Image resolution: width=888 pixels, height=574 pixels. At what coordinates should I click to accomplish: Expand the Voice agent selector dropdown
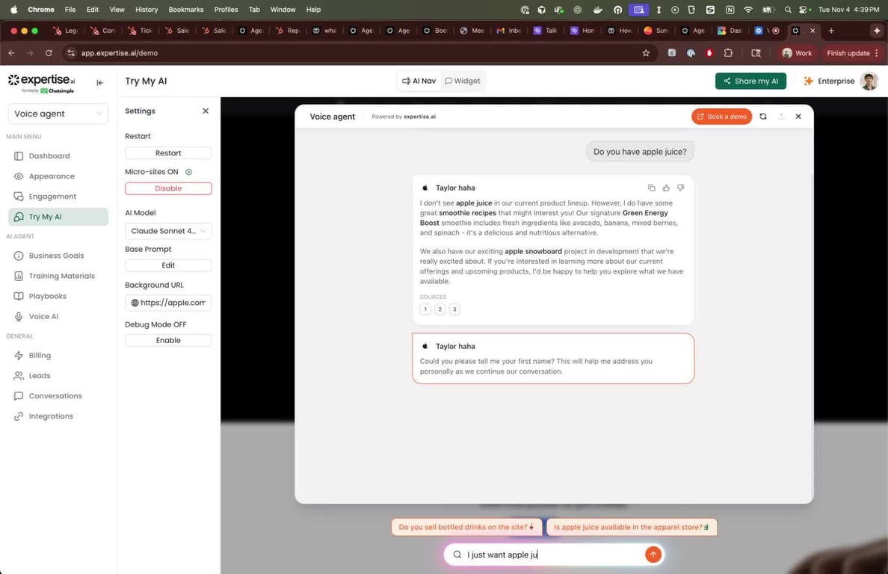pyautogui.click(x=58, y=114)
